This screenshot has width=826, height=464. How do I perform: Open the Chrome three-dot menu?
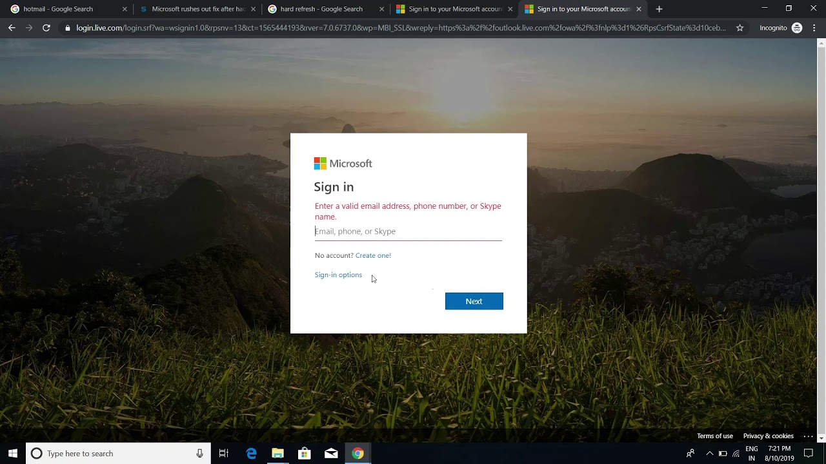pyautogui.click(x=813, y=28)
